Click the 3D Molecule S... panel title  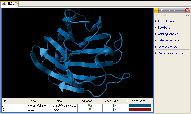pos(170,10)
